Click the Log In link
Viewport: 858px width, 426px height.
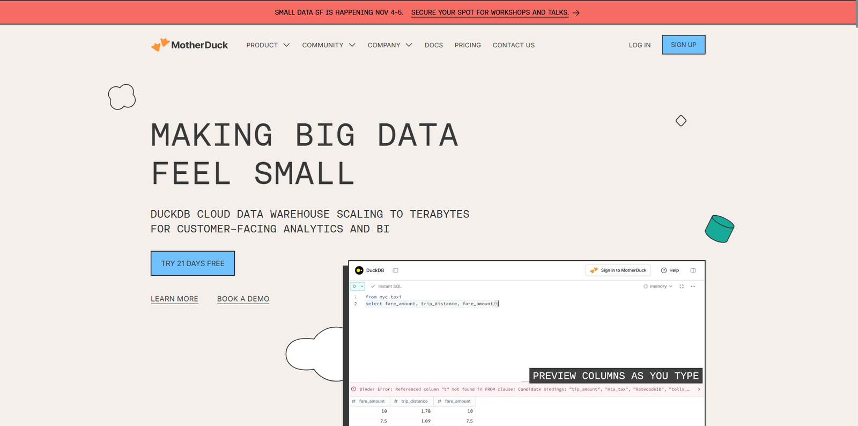(x=640, y=45)
